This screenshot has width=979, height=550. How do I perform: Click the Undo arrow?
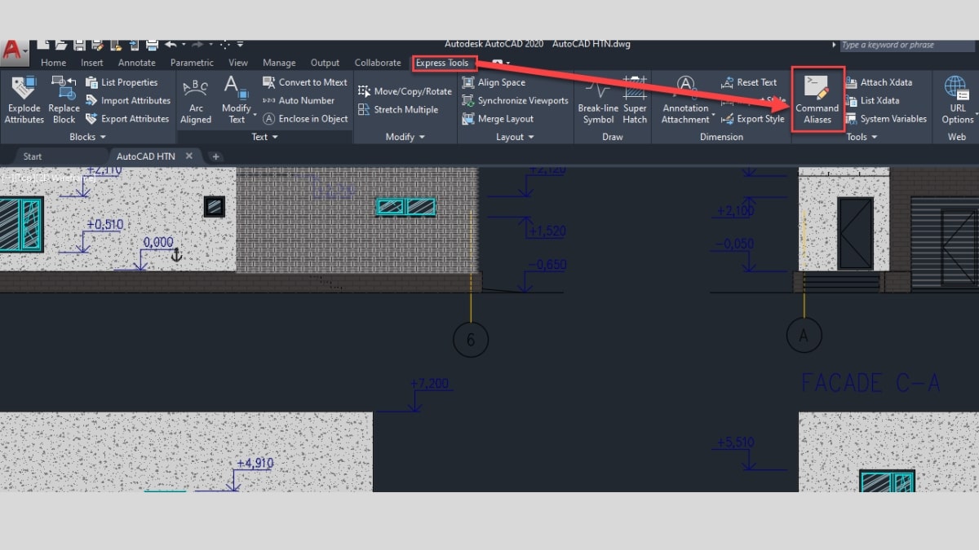(x=171, y=44)
